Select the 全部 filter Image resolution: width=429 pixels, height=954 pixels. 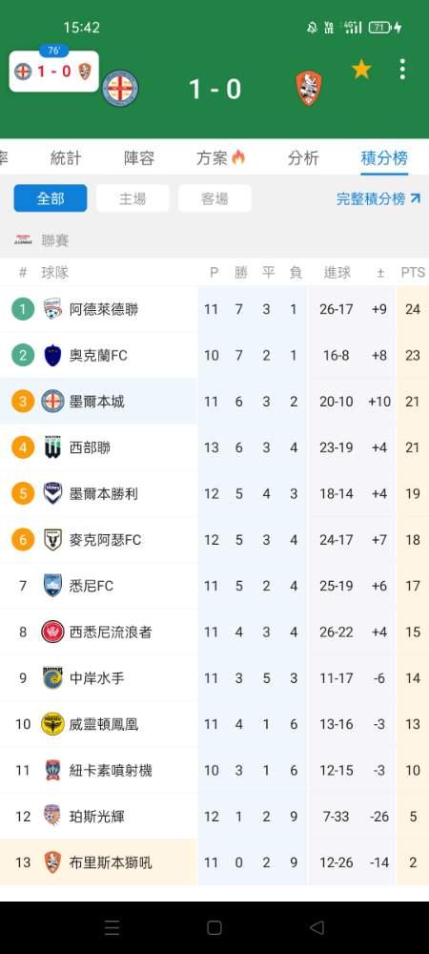pos(51,198)
